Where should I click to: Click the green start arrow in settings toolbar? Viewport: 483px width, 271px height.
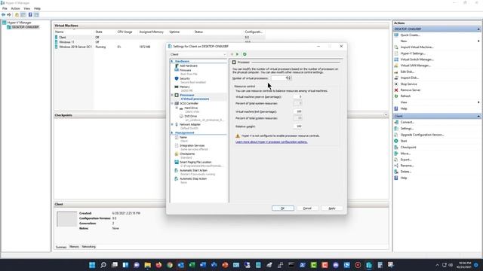pyautogui.click(x=238, y=54)
